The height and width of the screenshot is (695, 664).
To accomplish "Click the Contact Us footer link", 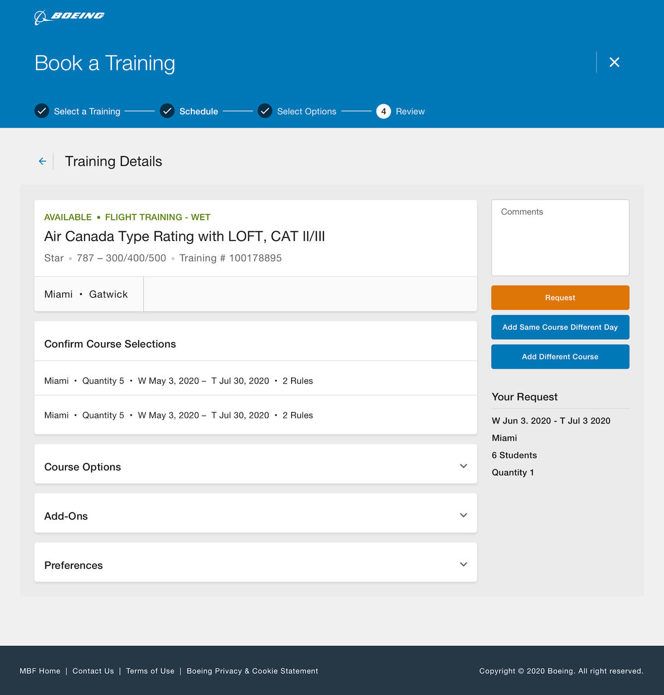I will click(x=93, y=671).
